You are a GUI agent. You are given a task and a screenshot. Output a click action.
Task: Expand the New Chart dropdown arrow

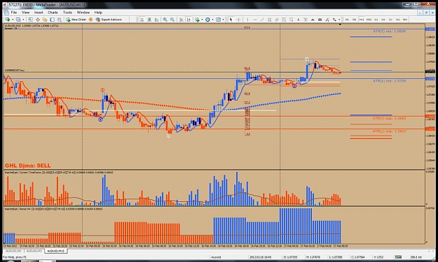13,20
